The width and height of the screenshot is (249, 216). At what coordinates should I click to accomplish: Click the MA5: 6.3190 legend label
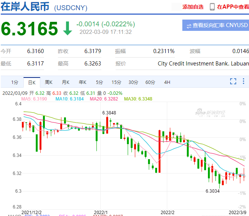(34, 99)
